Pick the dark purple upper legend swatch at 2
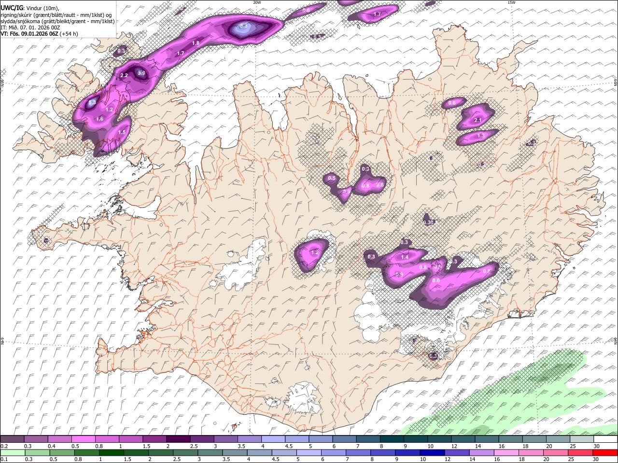618x463 pixels. point(178,439)
